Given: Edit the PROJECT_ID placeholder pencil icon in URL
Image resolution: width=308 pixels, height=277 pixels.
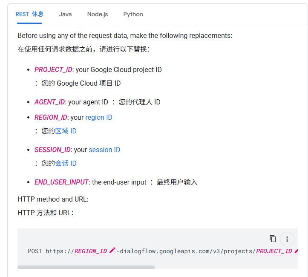Looking at the screenshot, I should [x=296, y=251].
